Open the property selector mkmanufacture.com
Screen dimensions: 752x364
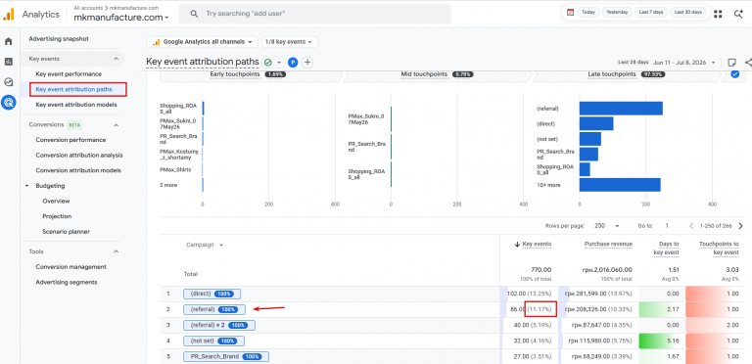coord(120,18)
